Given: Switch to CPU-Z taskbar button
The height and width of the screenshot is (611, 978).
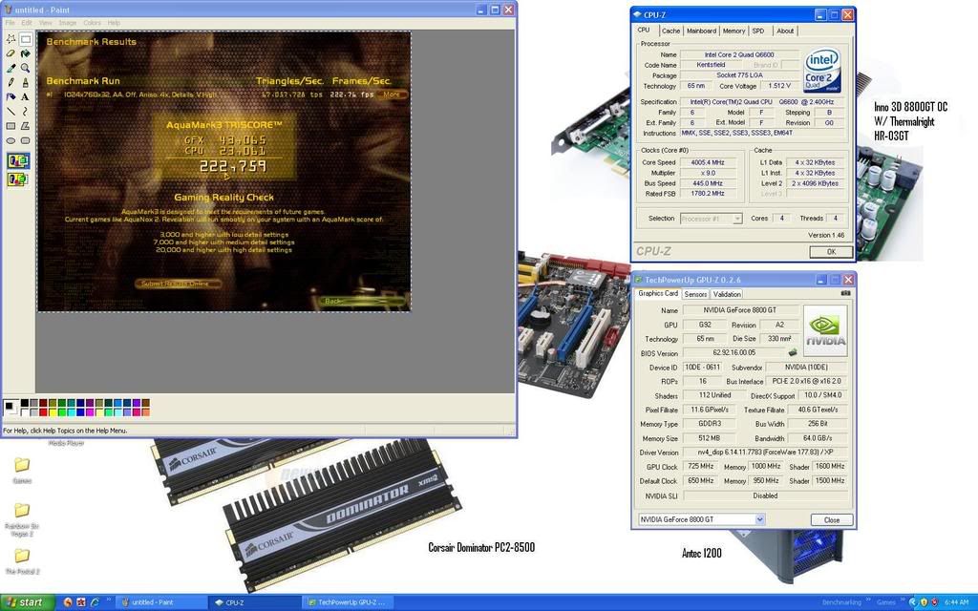Looking at the screenshot, I should [x=254, y=602].
